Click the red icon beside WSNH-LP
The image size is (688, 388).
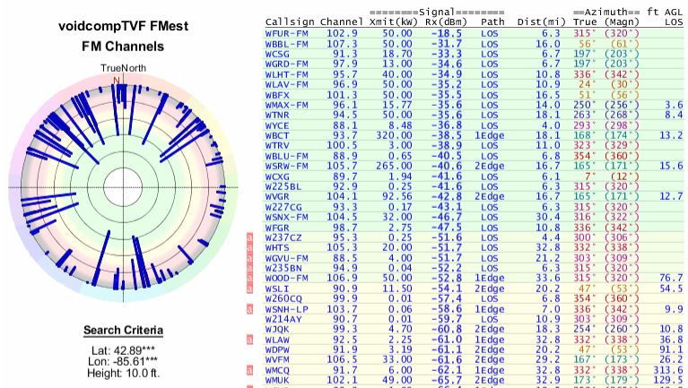tap(251, 308)
